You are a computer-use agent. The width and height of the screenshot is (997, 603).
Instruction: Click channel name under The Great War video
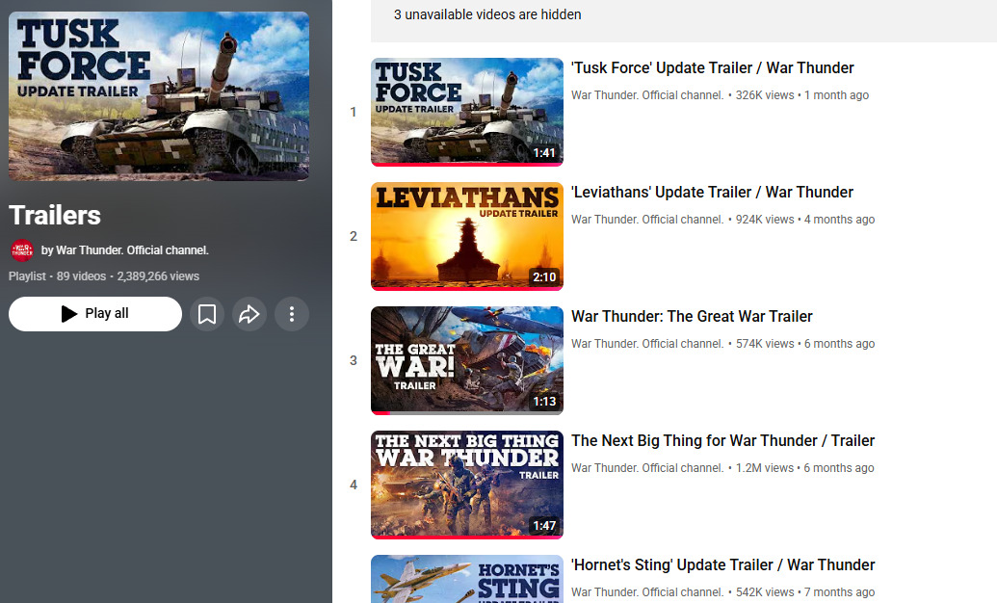pyautogui.click(x=646, y=344)
